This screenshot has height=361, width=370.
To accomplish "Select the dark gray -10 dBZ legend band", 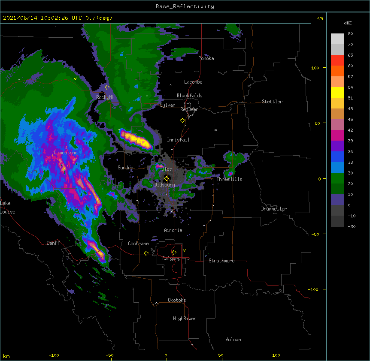I will pyautogui.click(x=337, y=221).
